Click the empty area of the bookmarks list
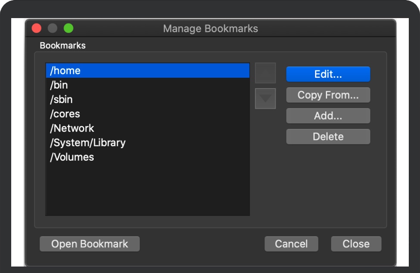 147,189
